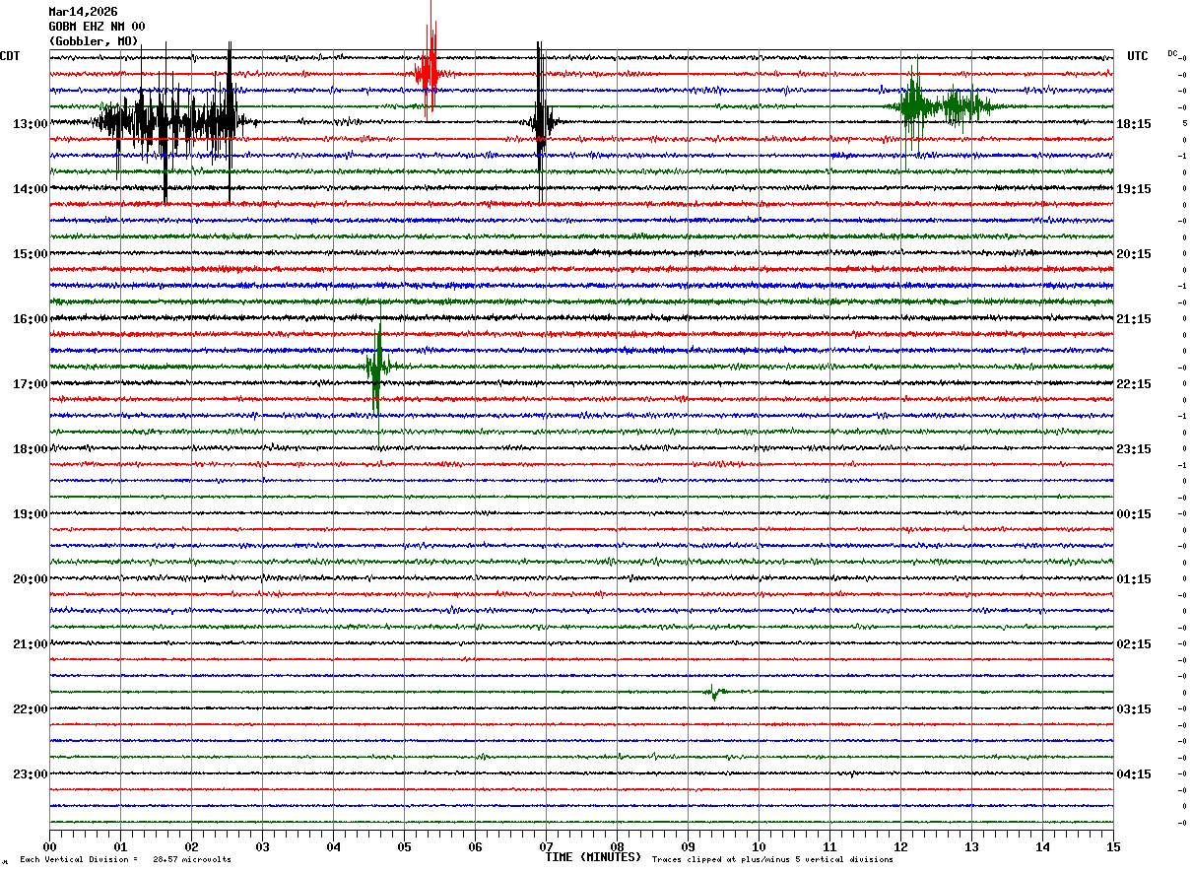Click the 16:00 CDT time label
Screen dimensions: 1192x873
tap(31, 318)
